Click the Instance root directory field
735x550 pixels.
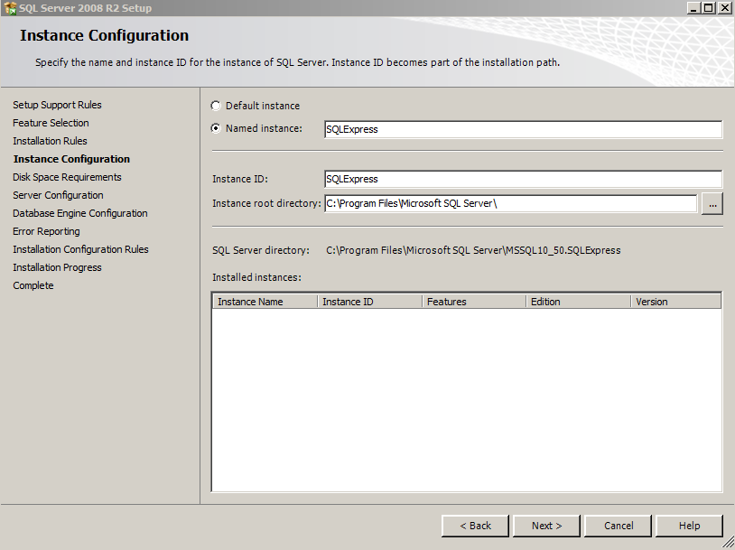tap(510, 203)
